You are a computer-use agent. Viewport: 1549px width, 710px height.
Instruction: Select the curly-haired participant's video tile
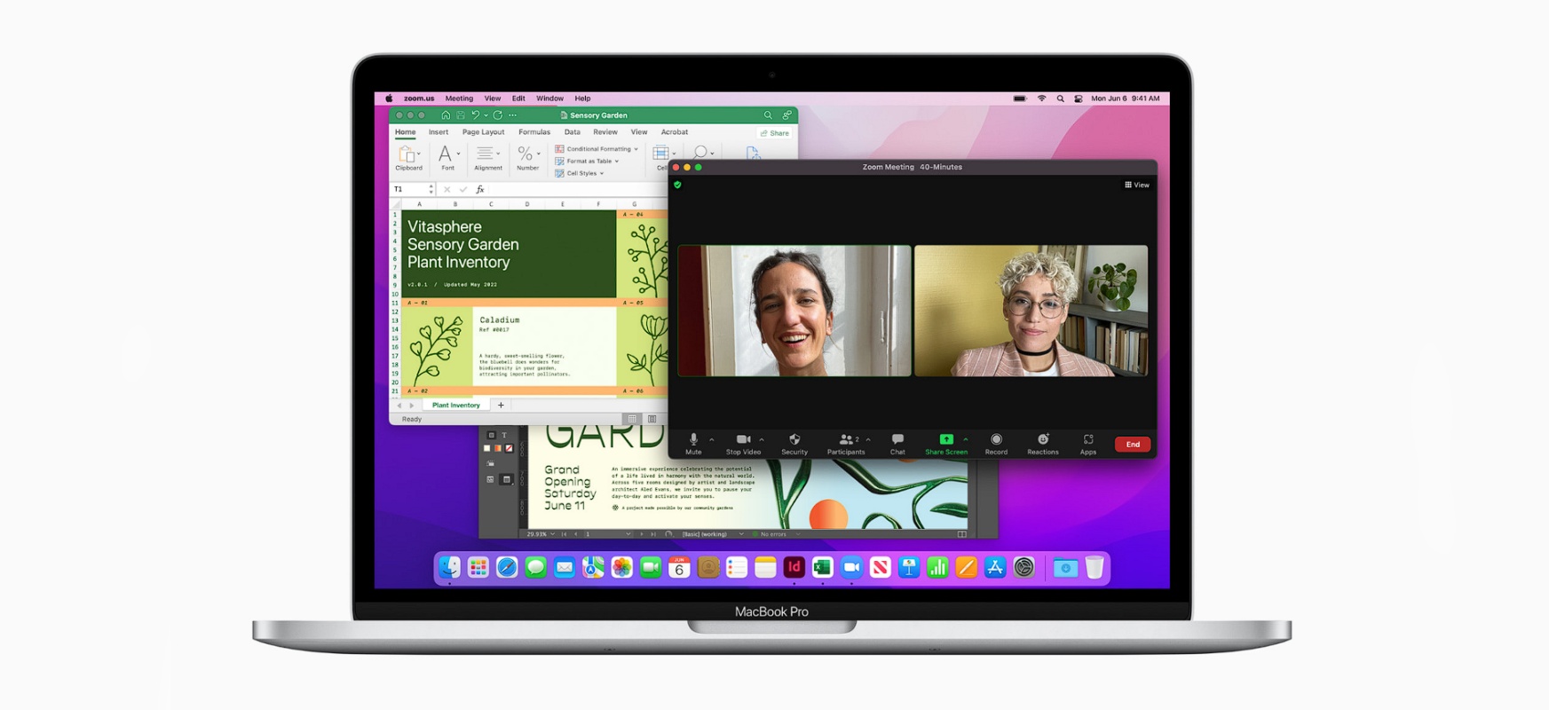coord(1031,311)
